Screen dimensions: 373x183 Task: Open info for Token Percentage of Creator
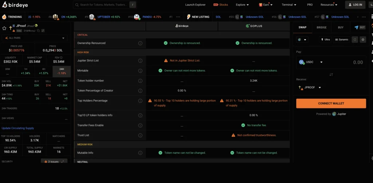pyautogui.click(x=140, y=91)
